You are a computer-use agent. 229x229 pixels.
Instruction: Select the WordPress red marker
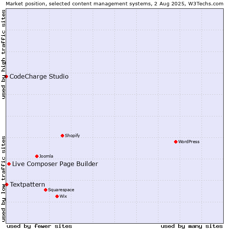click(176, 142)
